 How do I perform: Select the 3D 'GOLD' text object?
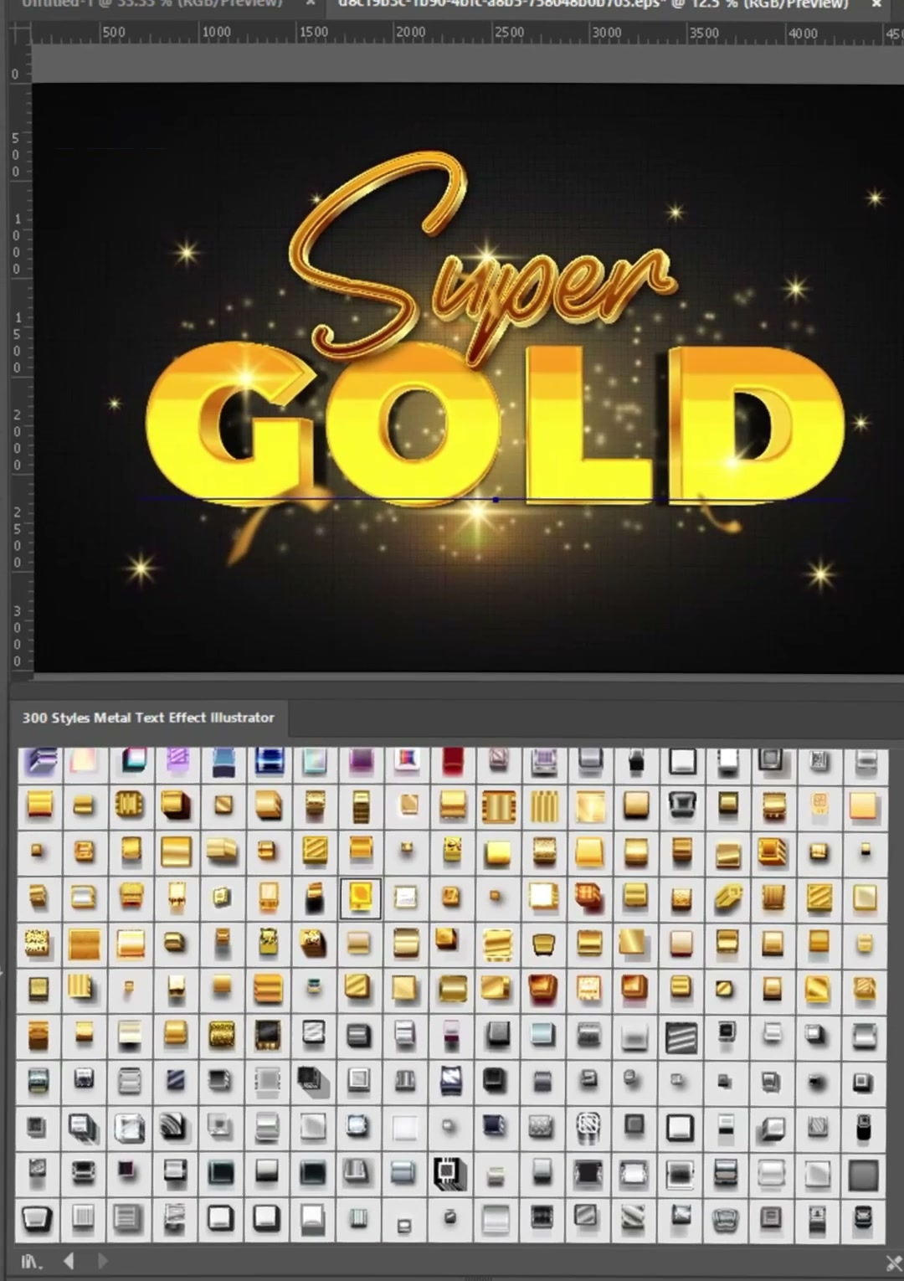[494, 425]
